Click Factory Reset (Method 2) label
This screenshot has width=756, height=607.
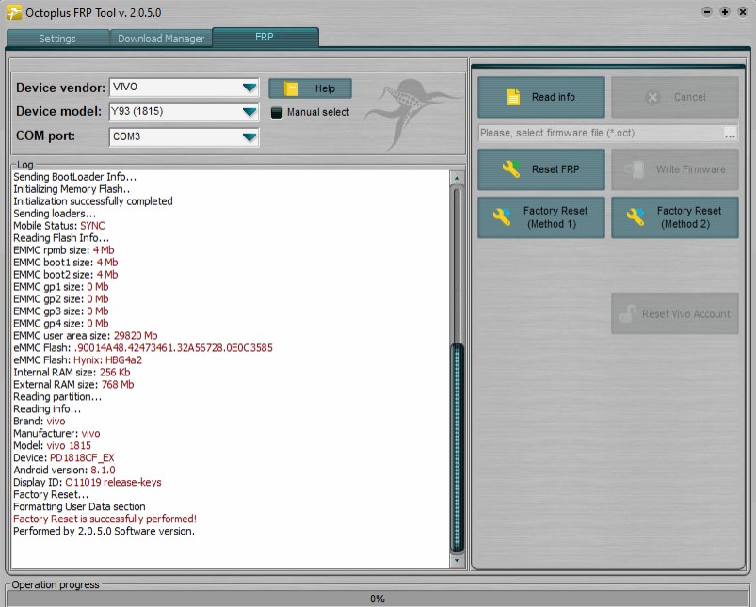pyautogui.click(x=688, y=217)
